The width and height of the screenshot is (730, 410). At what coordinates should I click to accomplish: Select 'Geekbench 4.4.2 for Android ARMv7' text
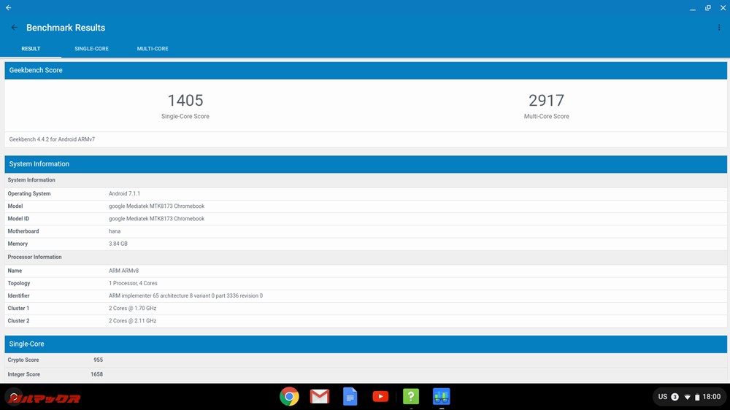coord(52,139)
